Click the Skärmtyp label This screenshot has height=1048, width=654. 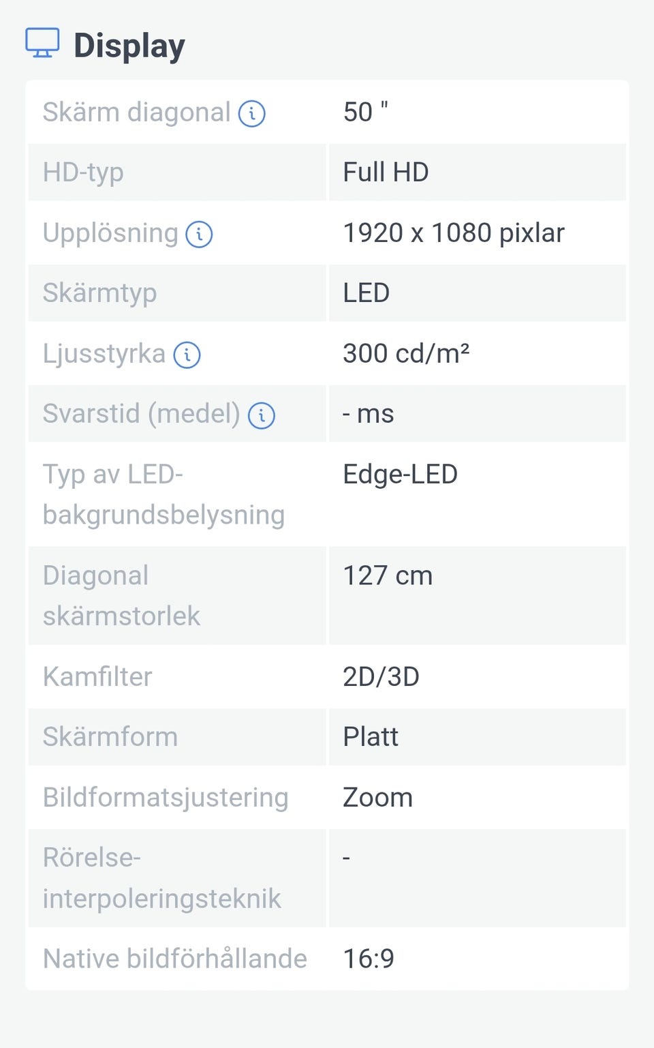click(x=99, y=293)
